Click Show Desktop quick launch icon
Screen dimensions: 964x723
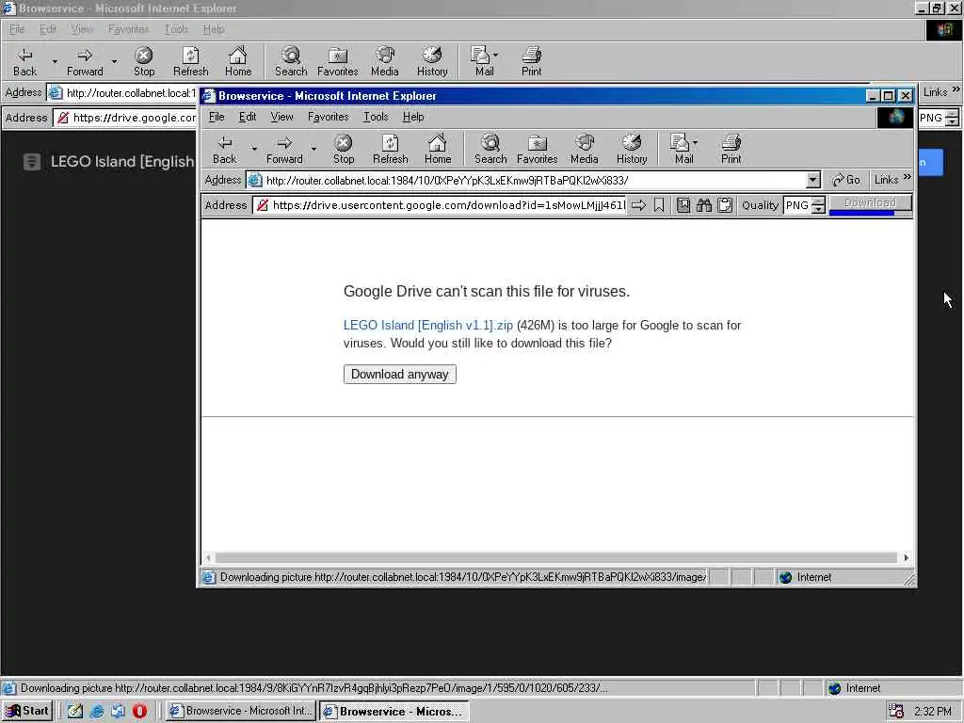75,712
